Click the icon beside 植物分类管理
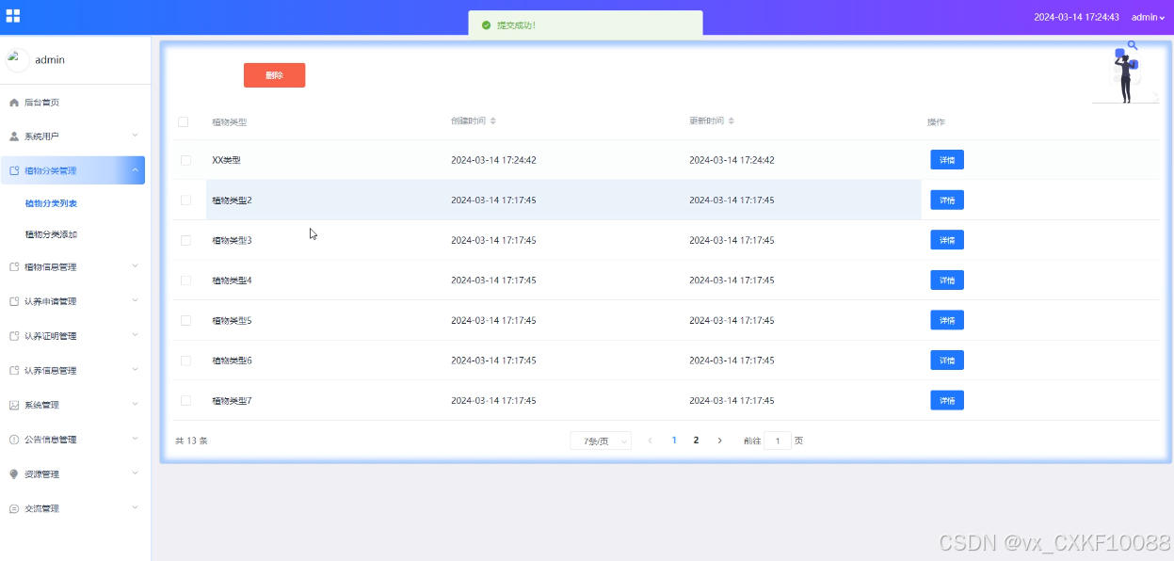The width and height of the screenshot is (1174, 561). point(14,170)
